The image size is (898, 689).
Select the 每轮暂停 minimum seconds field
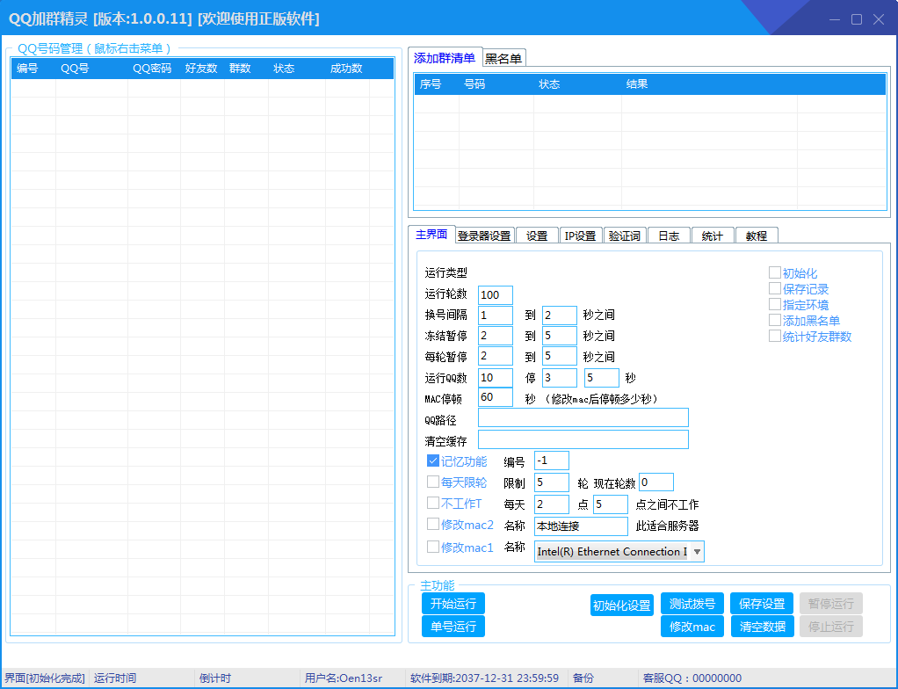coord(496,356)
